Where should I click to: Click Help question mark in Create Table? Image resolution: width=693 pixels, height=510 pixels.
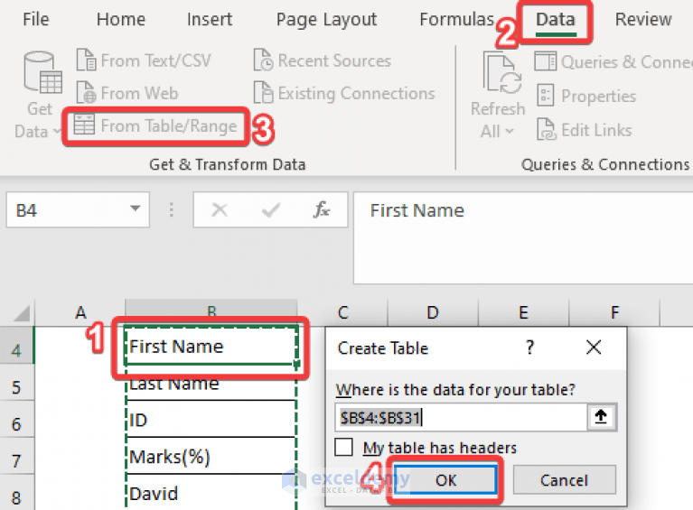pos(529,348)
